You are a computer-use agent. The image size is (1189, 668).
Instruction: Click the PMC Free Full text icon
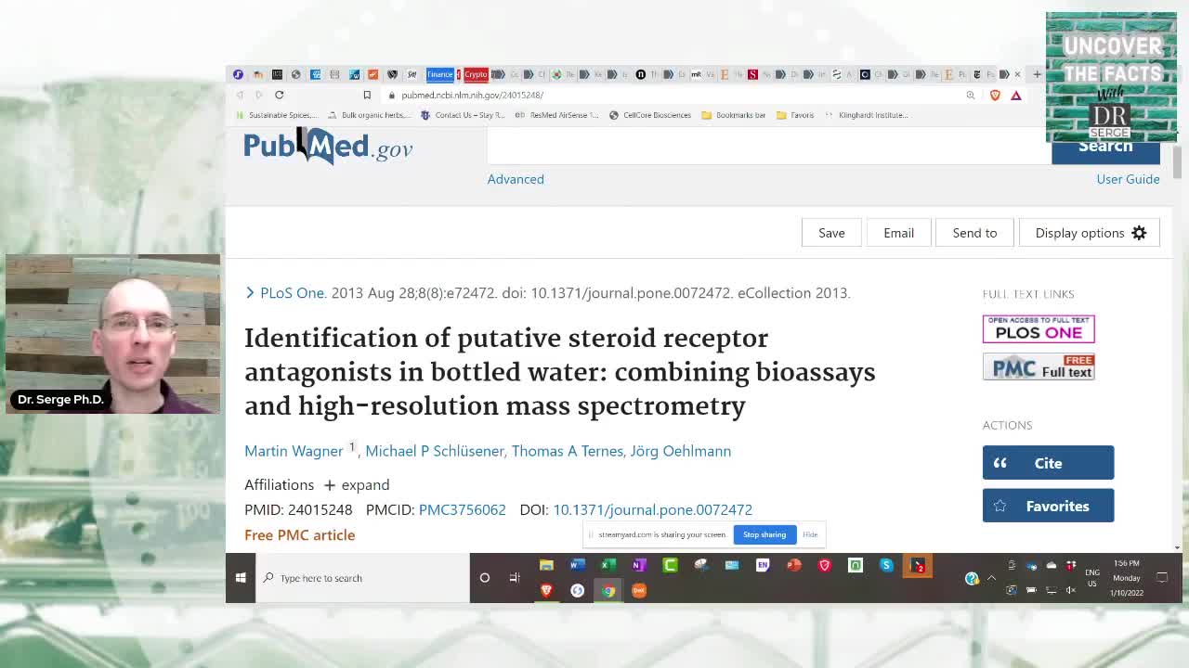click(1039, 367)
